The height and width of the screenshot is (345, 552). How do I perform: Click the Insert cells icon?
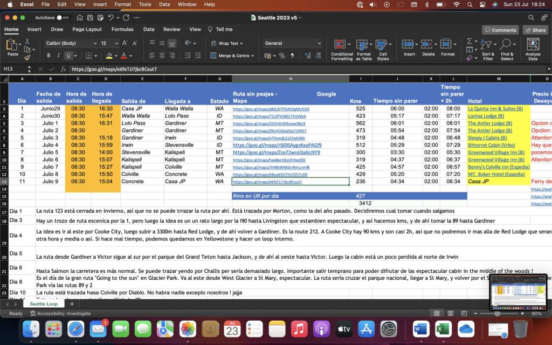pyautogui.click(x=408, y=44)
